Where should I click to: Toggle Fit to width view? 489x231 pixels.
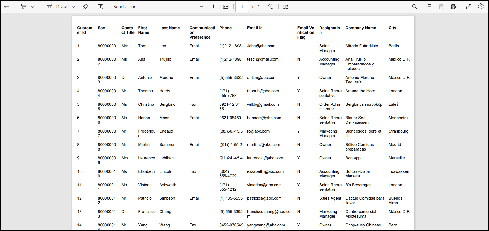click(x=226, y=6)
